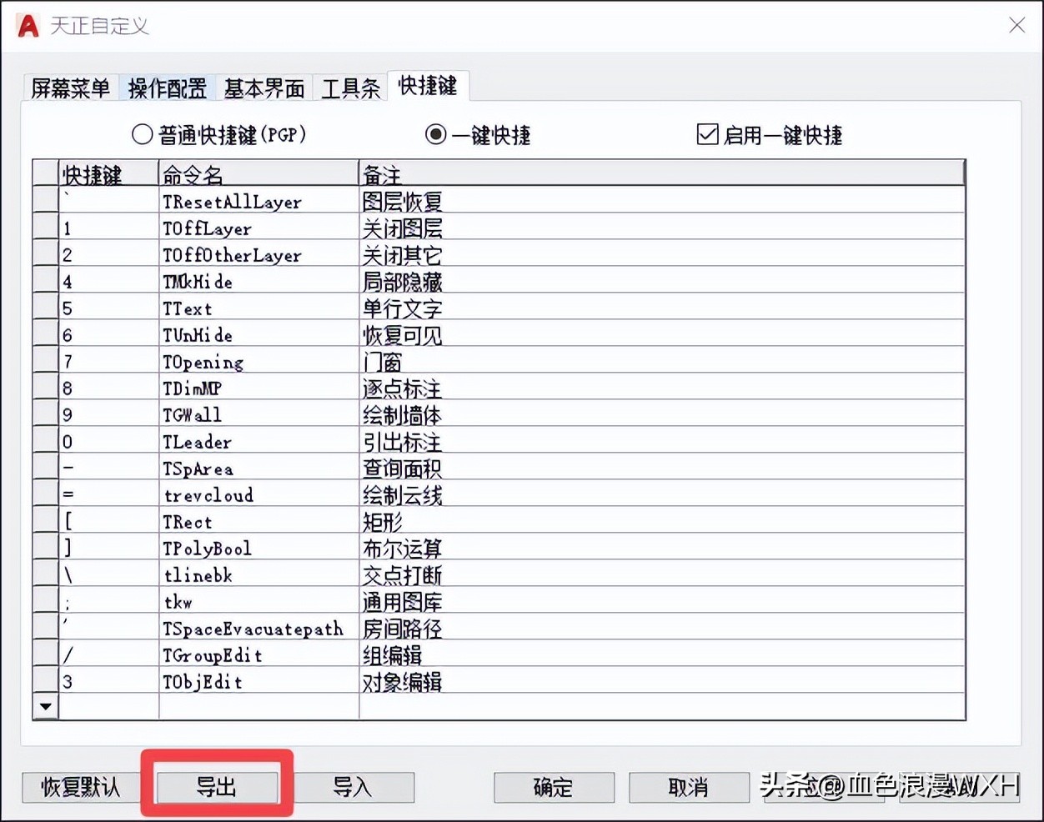Select the 快捷键 tab
This screenshot has width=1044, height=822.
428,85
